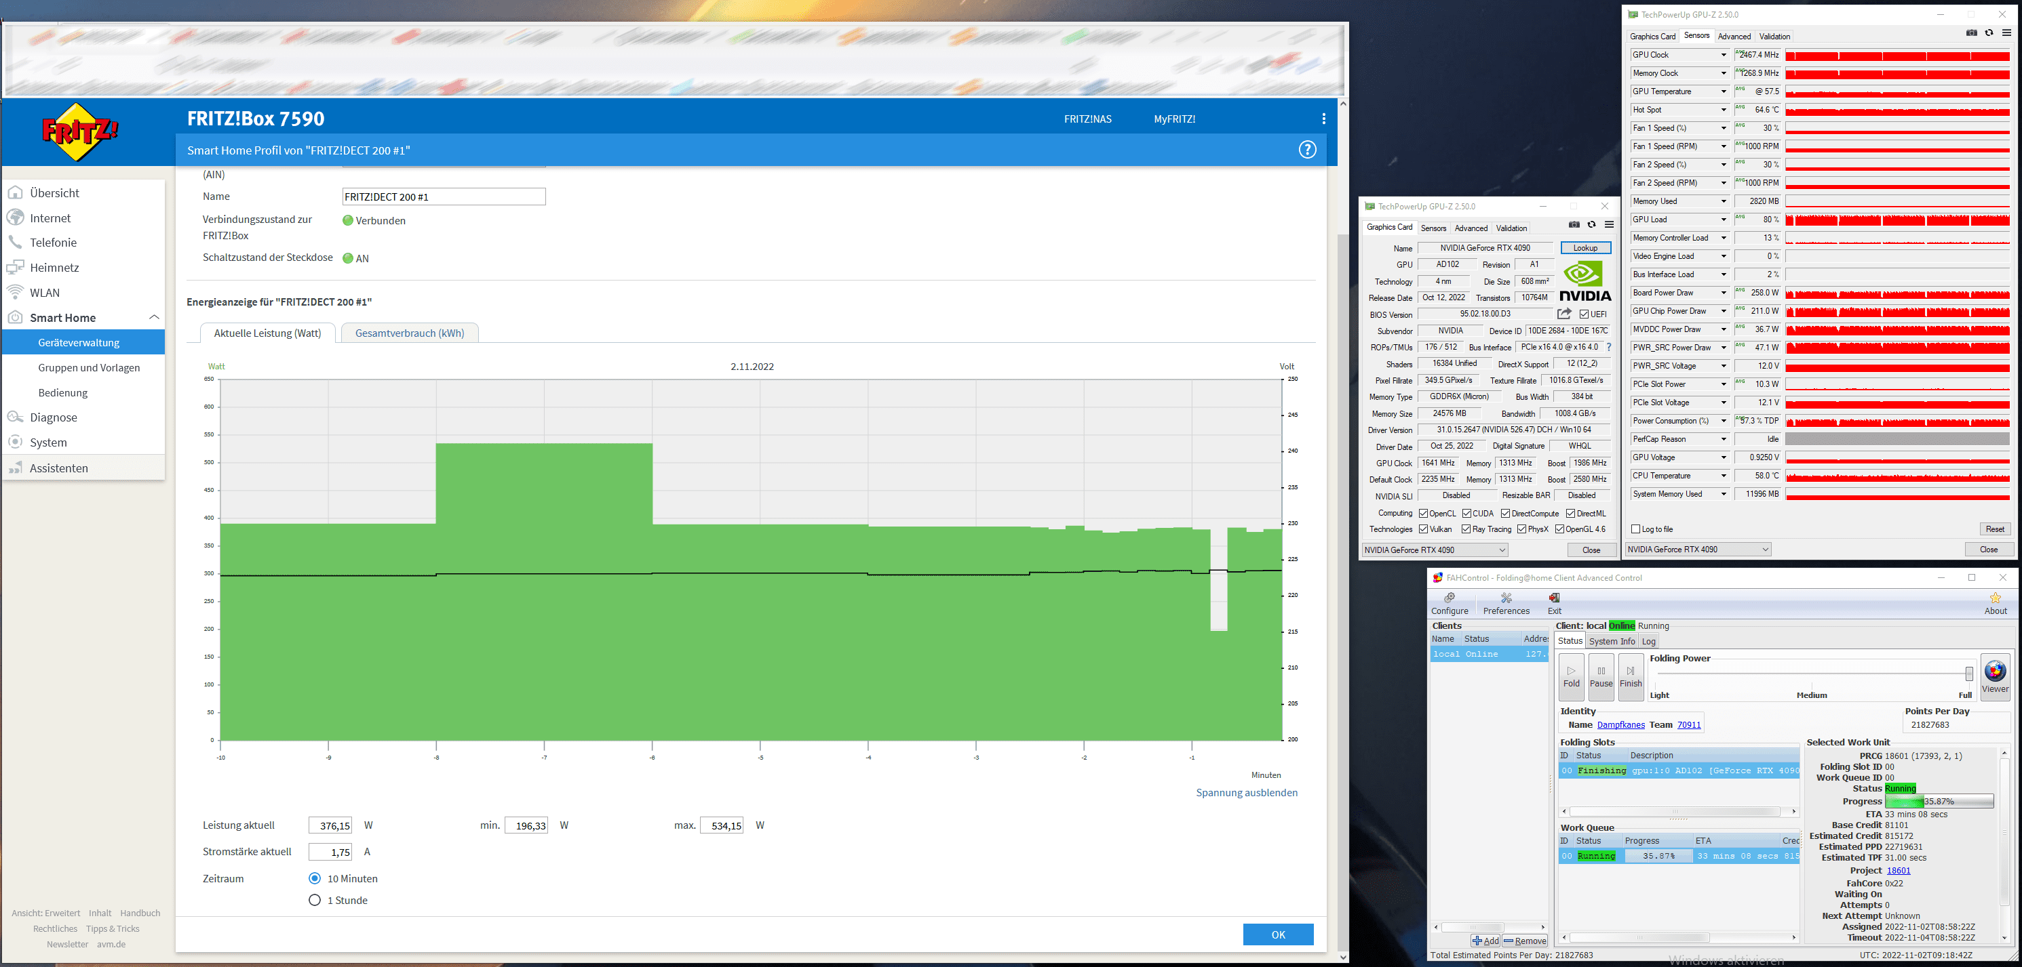
Task: Switch to Gesamtverbrauch (kWh) tab
Action: pyautogui.click(x=410, y=333)
